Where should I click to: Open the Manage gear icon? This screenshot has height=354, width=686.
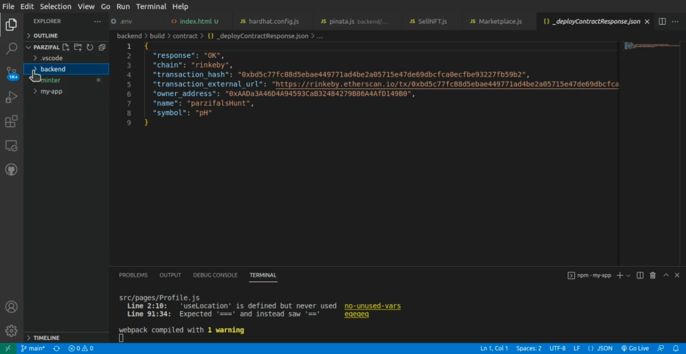(x=11, y=331)
